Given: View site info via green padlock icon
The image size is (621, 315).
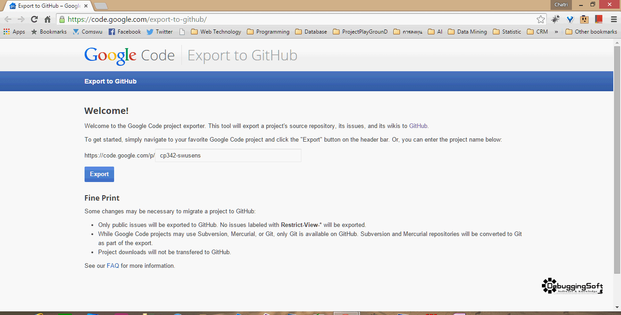Looking at the screenshot, I should point(62,20).
